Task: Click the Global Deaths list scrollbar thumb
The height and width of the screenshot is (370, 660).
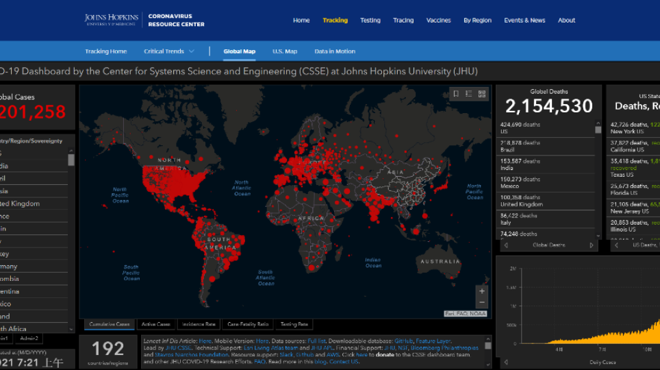Action: 598,129
